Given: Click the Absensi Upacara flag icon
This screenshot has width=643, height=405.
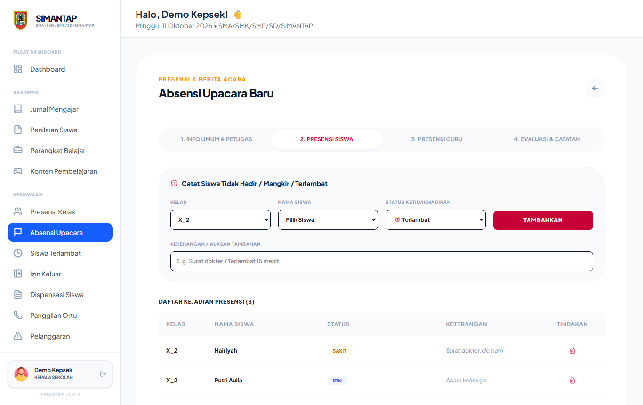Looking at the screenshot, I should point(18,233).
